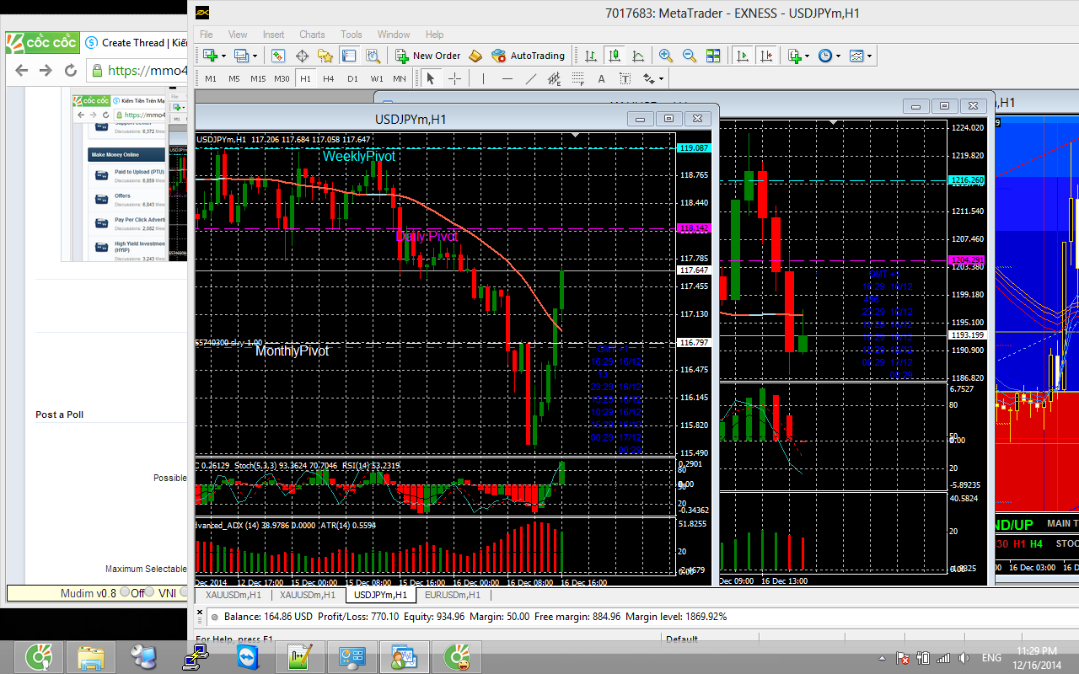Open TeamViewer from the taskbar
This screenshot has height=674, width=1079.
click(x=250, y=657)
